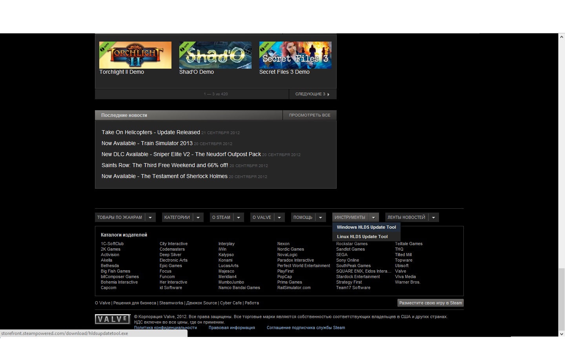565x353 pixels.
Task: Click the ИНСТРУМЕНТЫ menu label
Action: click(x=350, y=217)
